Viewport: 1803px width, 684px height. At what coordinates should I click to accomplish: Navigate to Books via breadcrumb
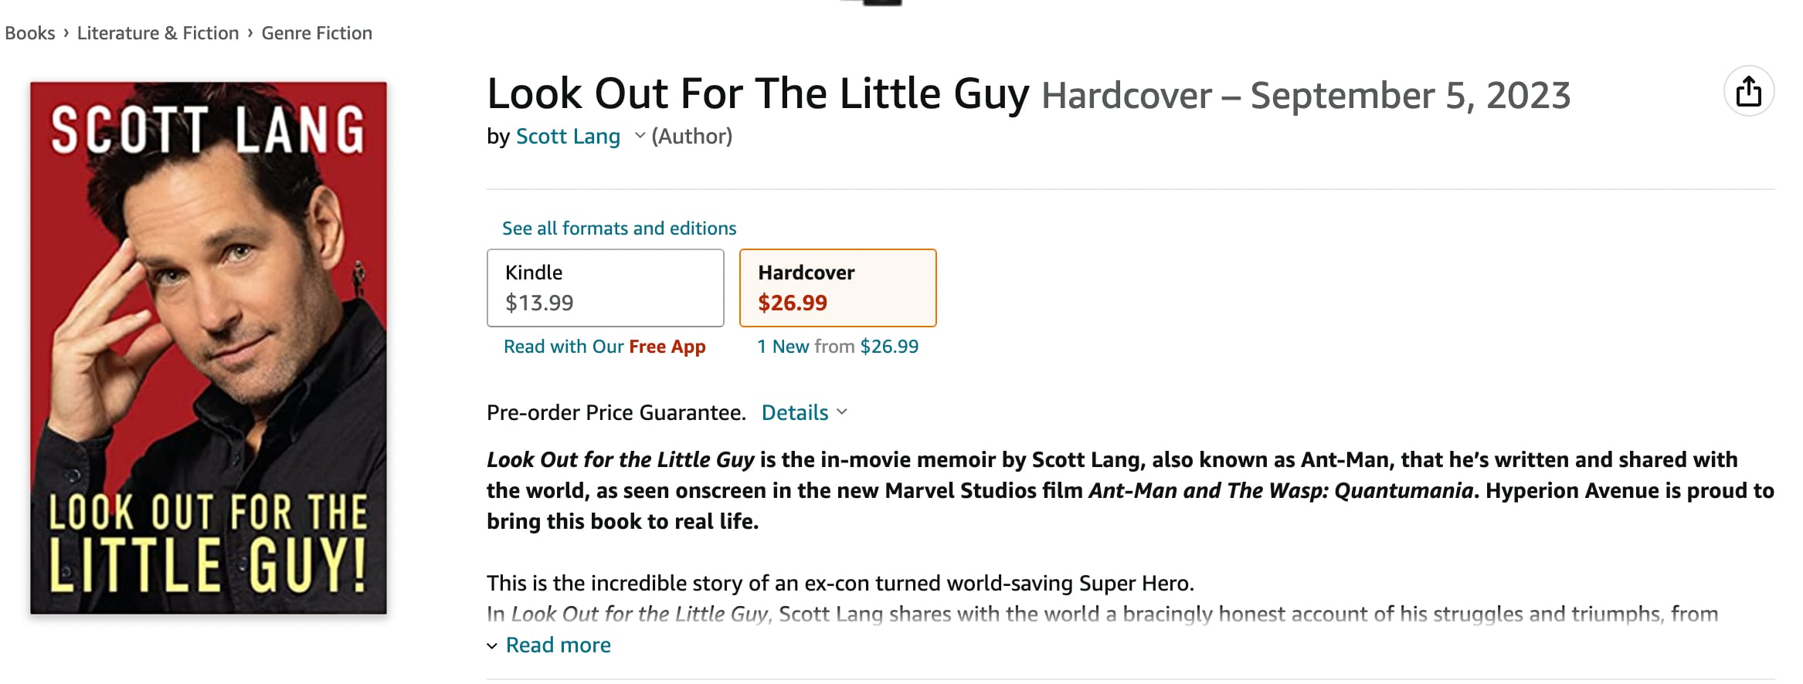pyautogui.click(x=29, y=32)
